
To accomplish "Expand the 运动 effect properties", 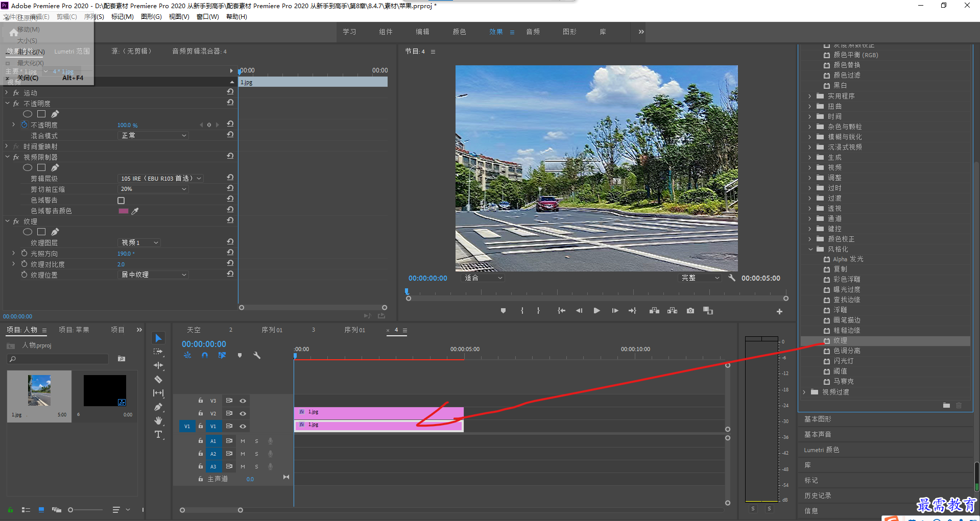I will (x=7, y=92).
